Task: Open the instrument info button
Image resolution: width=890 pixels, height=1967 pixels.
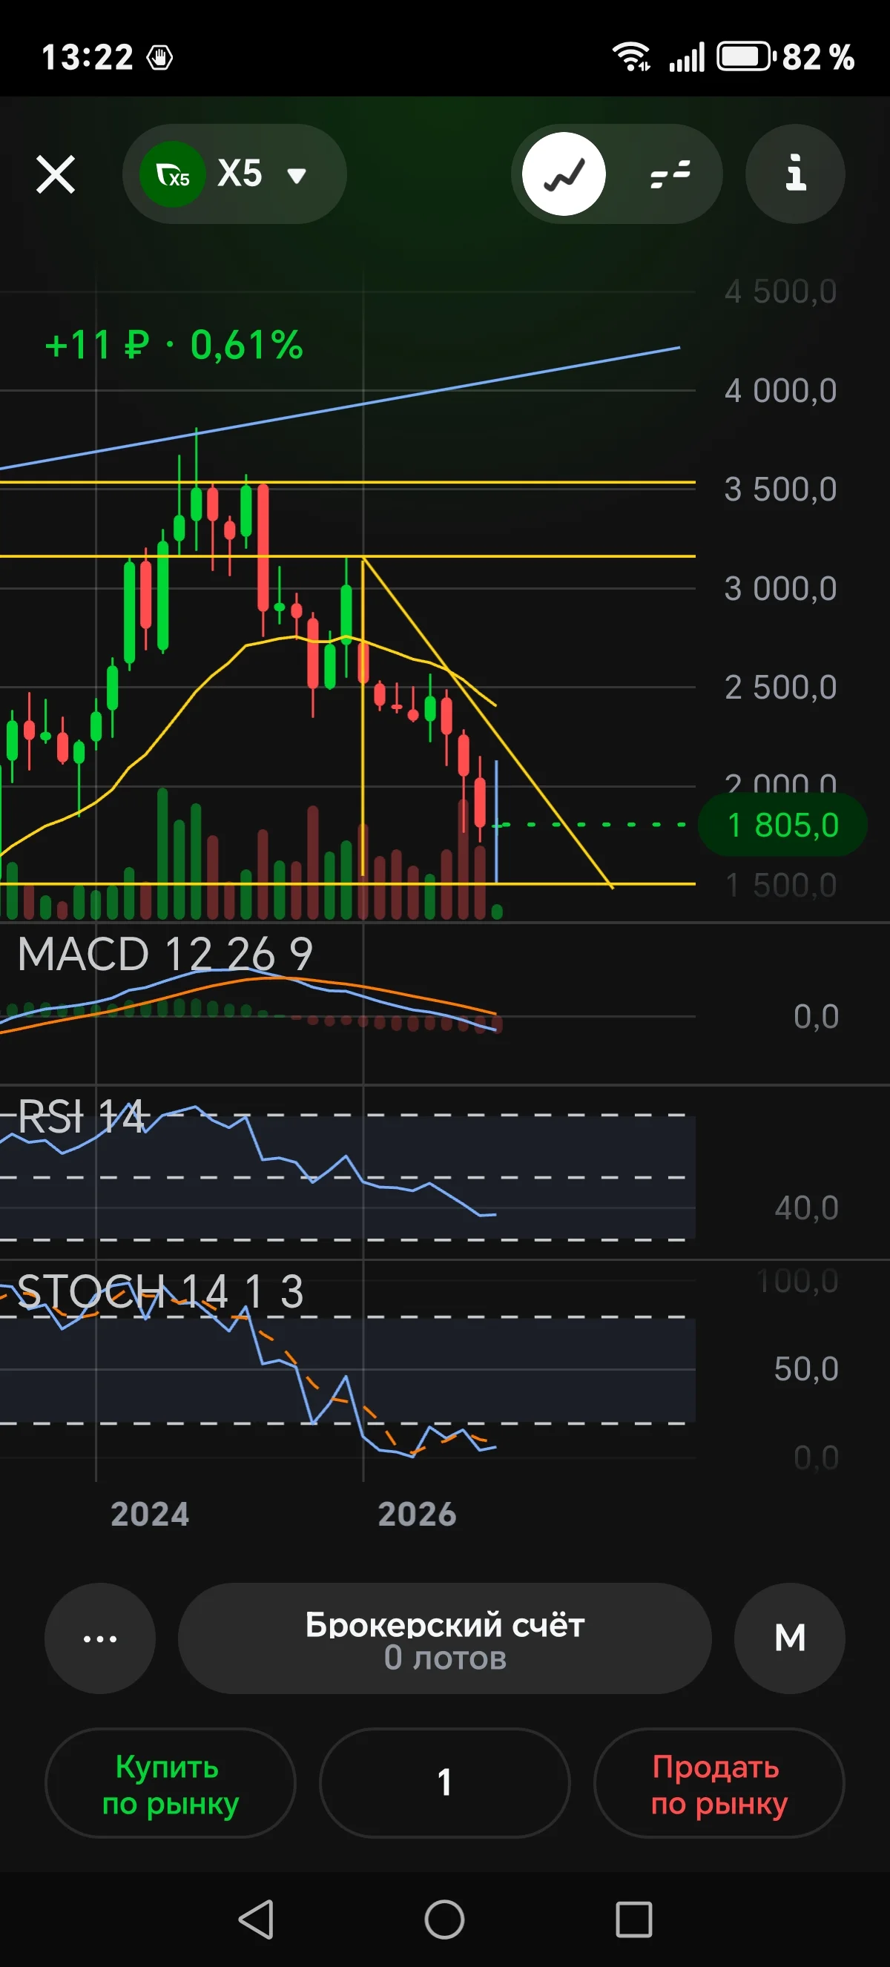Action: tap(795, 174)
